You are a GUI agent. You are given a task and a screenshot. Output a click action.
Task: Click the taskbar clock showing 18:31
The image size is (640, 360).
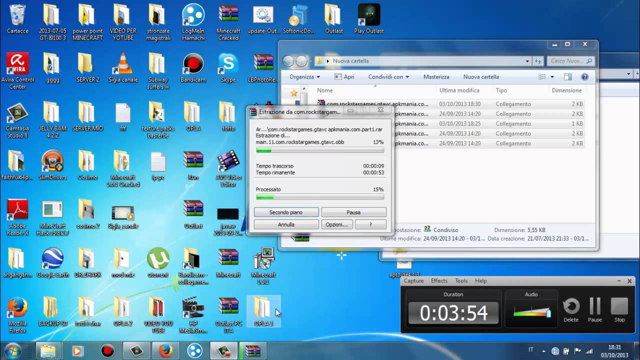[x=614, y=350]
